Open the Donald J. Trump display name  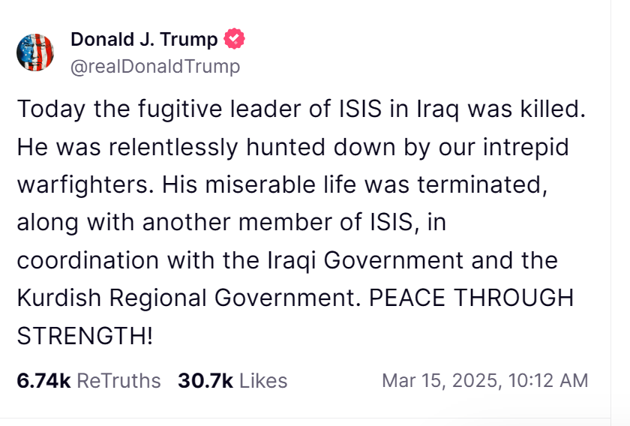[x=144, y=40]
